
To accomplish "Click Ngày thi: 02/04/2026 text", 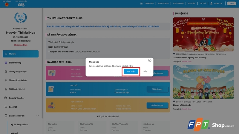I will 58,47.
